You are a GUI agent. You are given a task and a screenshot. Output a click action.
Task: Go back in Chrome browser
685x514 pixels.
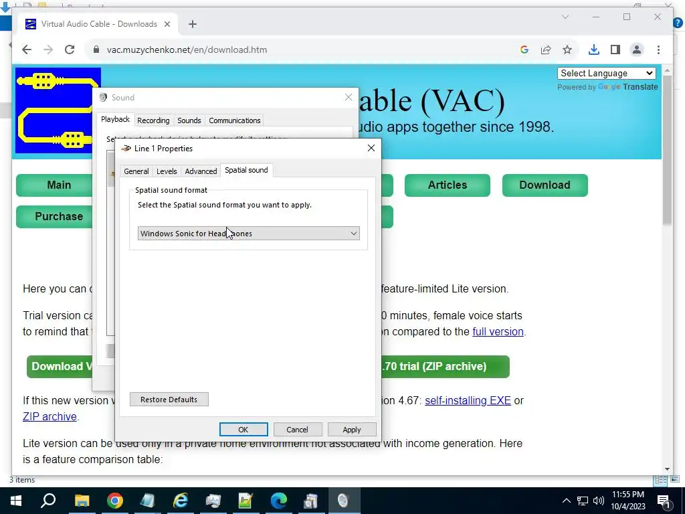pyautogui.click(x=27, y=50)
